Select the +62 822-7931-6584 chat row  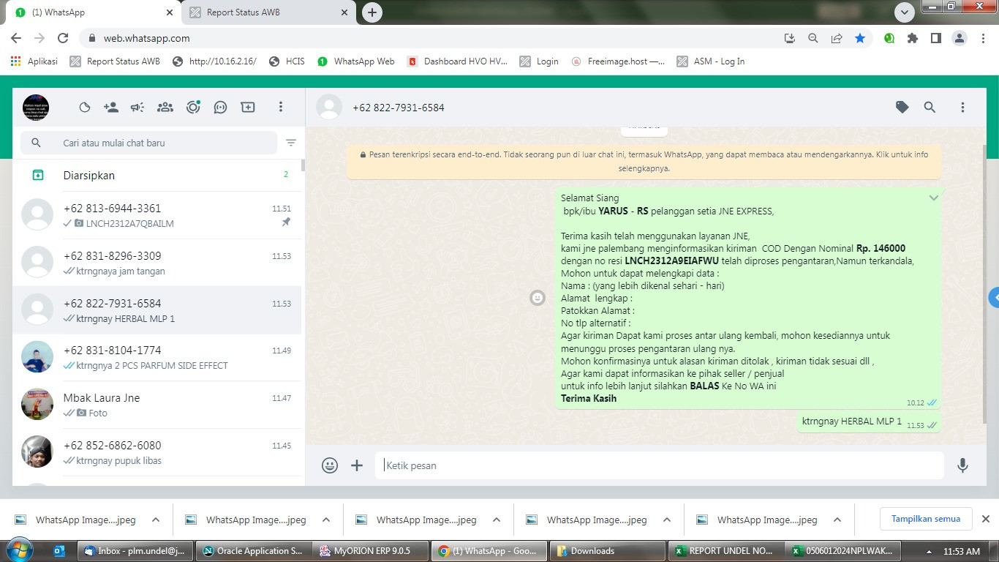pos(157,310)
